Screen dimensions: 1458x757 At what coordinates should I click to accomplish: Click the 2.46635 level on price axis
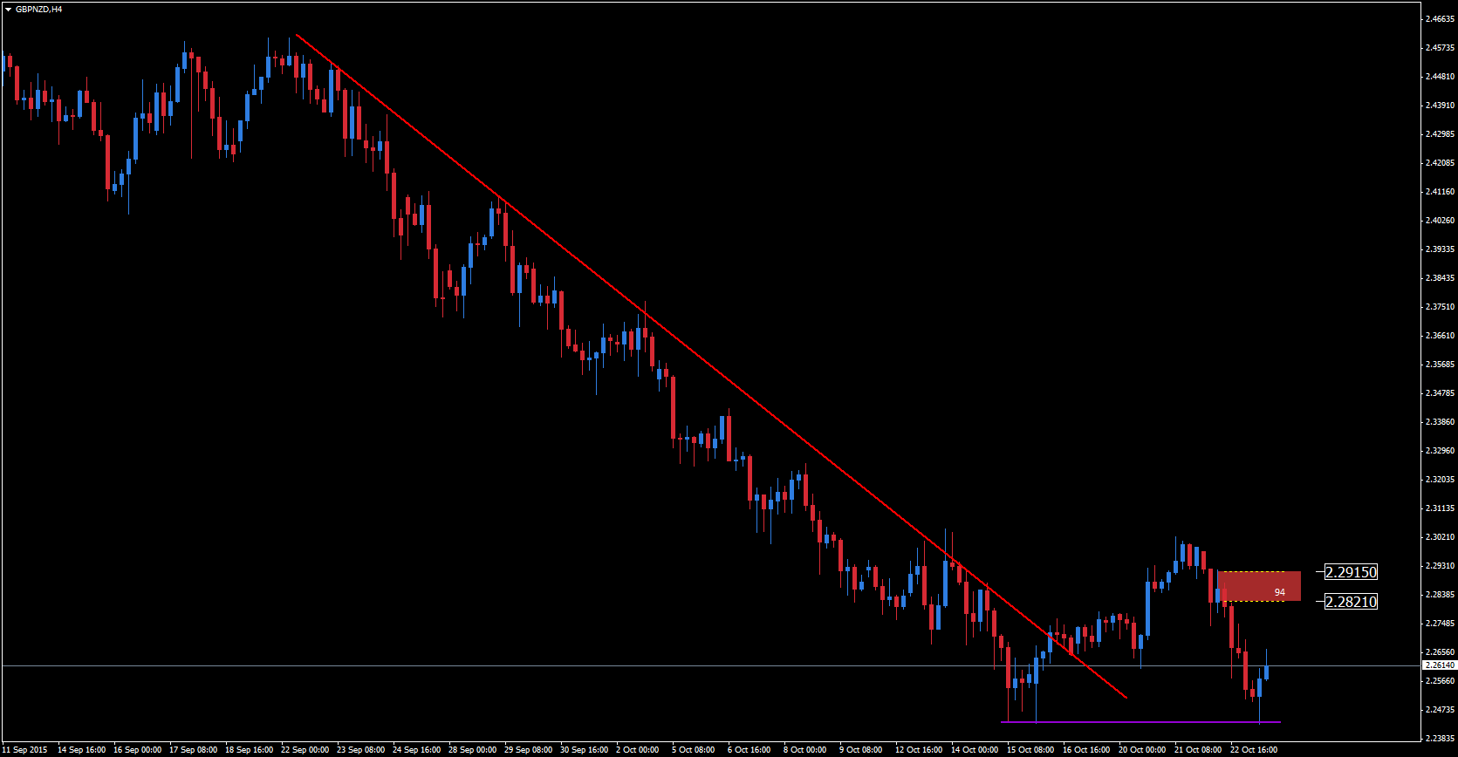click(x=1439, y=19)
